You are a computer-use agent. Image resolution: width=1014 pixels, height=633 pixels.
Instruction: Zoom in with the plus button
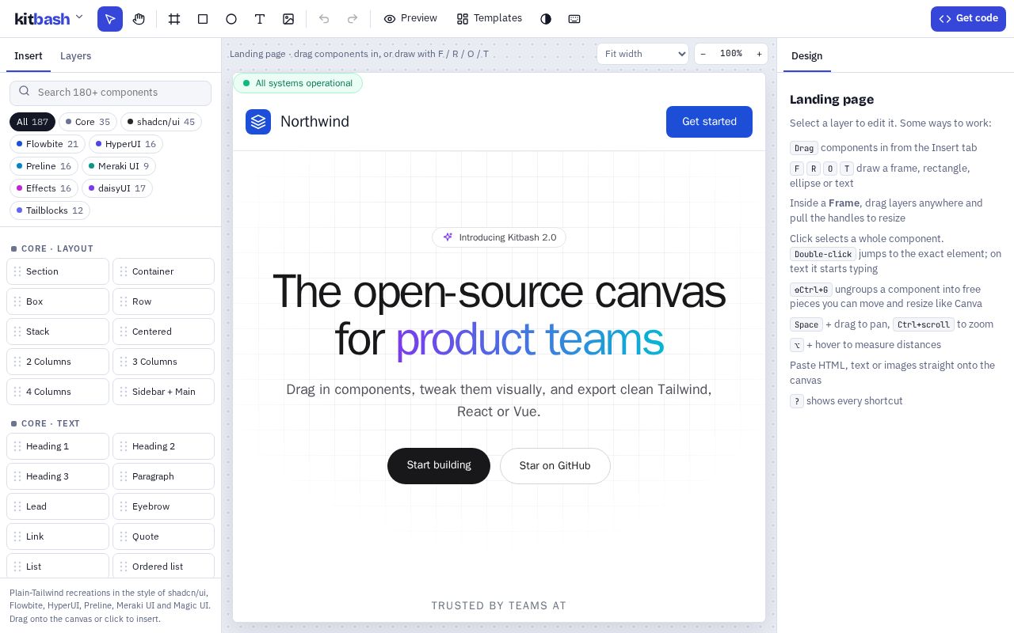click(x=759, y=54)
